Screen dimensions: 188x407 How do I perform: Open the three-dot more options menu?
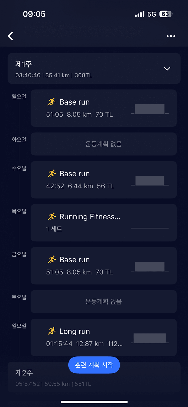coord(171,36)
